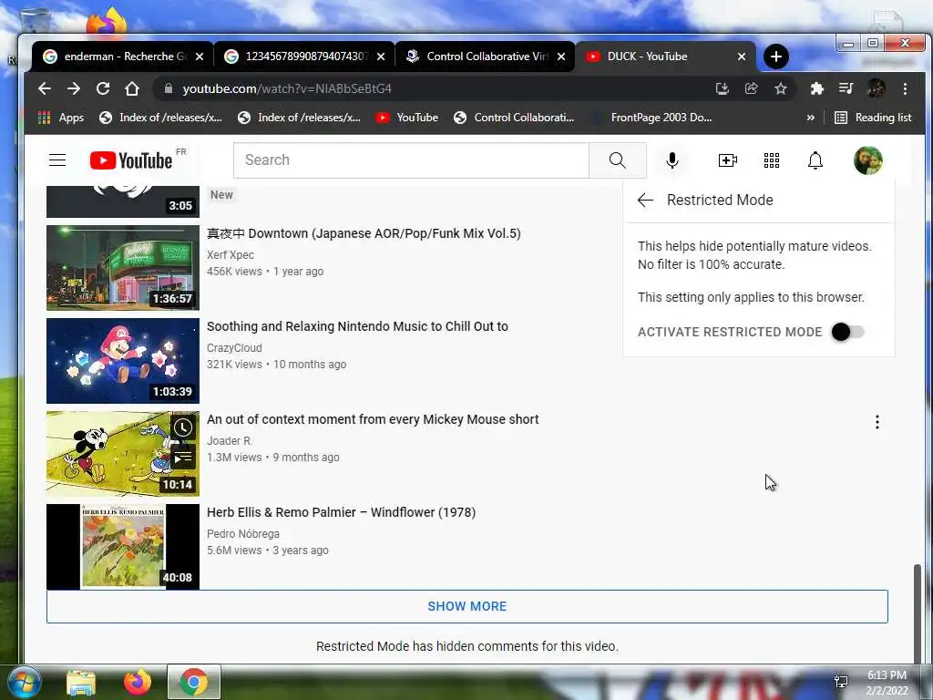This screenshot has width=933, height=700.
Task: Open the Chrome profile avatar
Action: coord(876,88)
